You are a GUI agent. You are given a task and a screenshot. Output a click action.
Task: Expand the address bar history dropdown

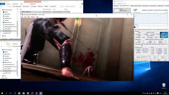click(60, 6)
